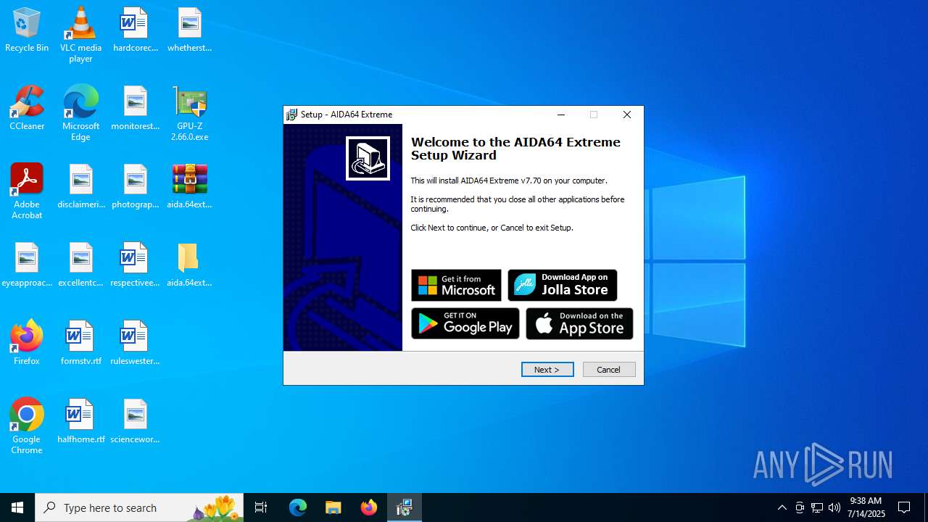This screenshot has width=928, height=522.
Task: Select the Recycle Bin desktop icon
Action: 27,30
